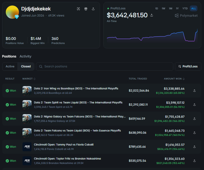Viewport: 204px width, 170px height.
Task: Open the ATP thumbnail for Fritz vs Nakashima
Action: (x=27, y=161)
